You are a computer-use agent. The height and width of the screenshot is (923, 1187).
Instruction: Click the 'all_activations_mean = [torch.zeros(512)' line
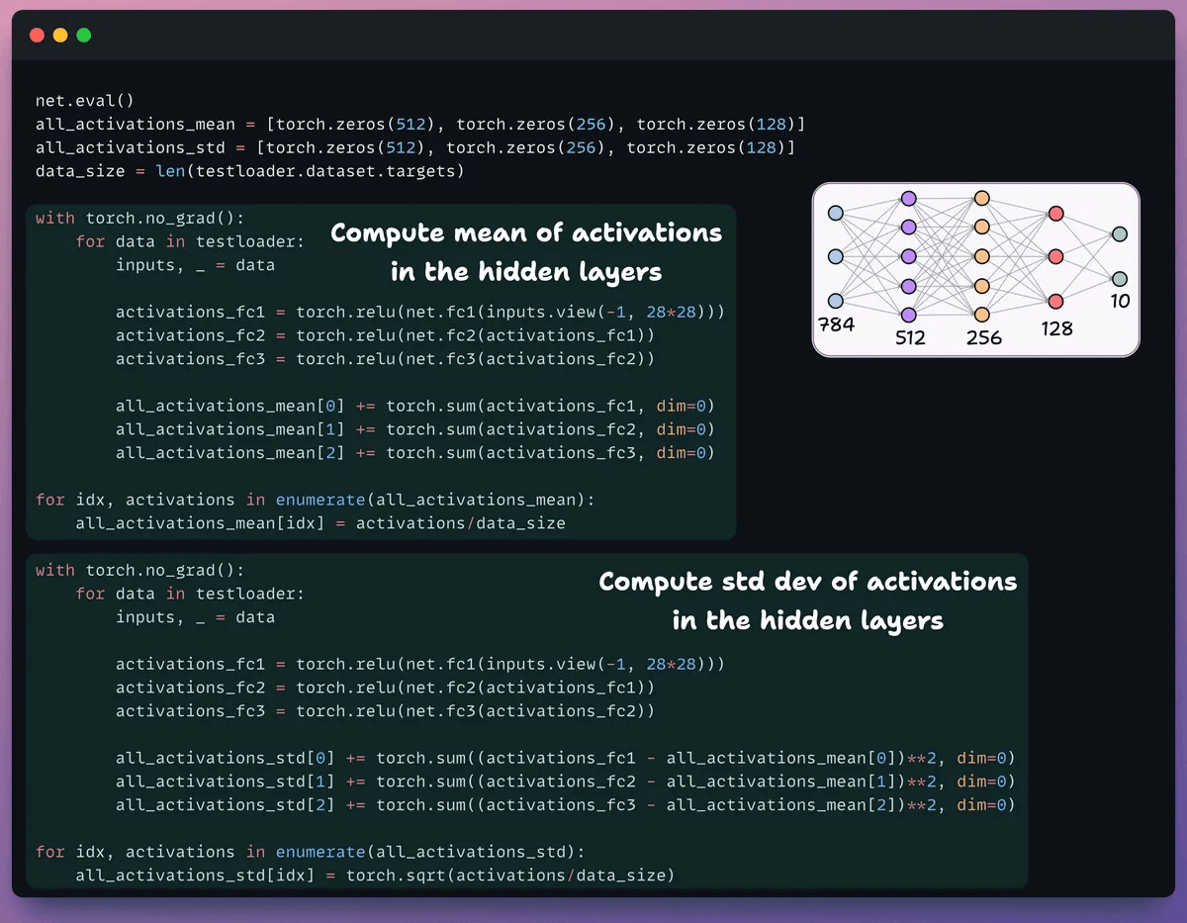tap(420, 124)
